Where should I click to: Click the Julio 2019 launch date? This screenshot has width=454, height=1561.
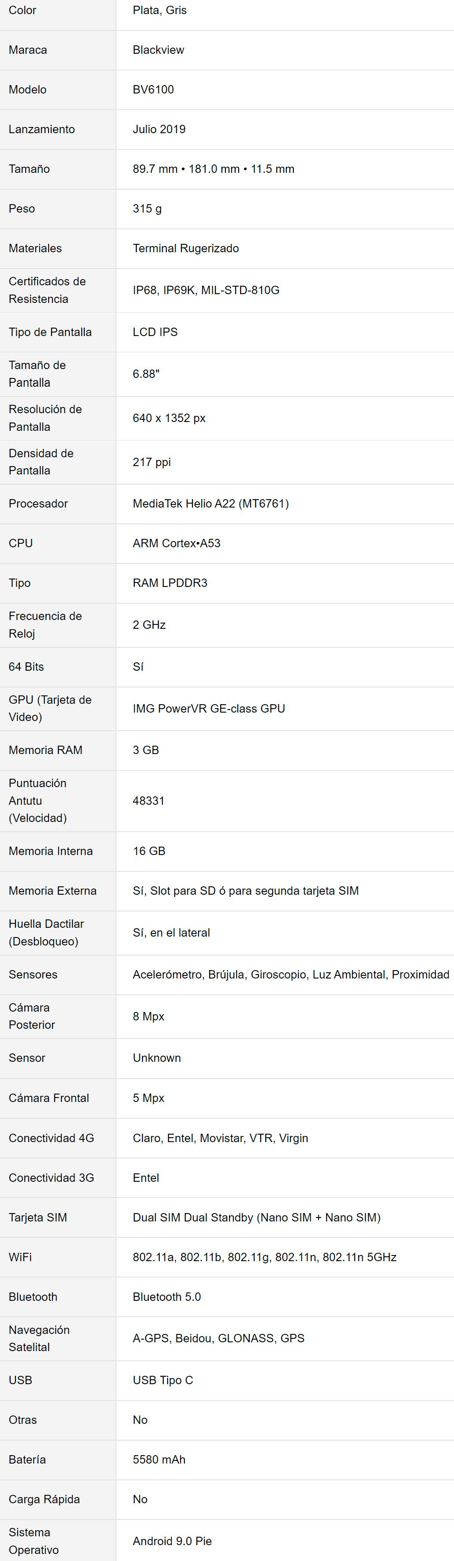[x=159, y=129]
